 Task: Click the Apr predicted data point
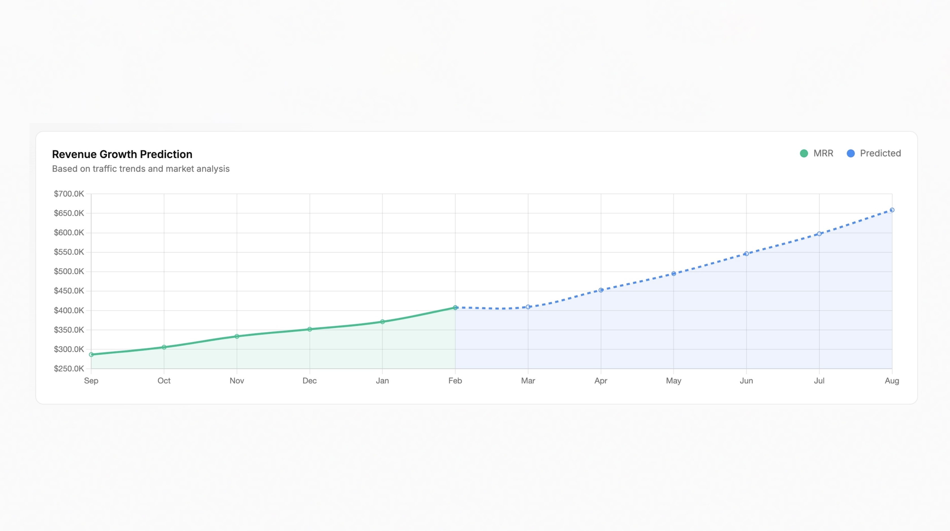(601, 290)
